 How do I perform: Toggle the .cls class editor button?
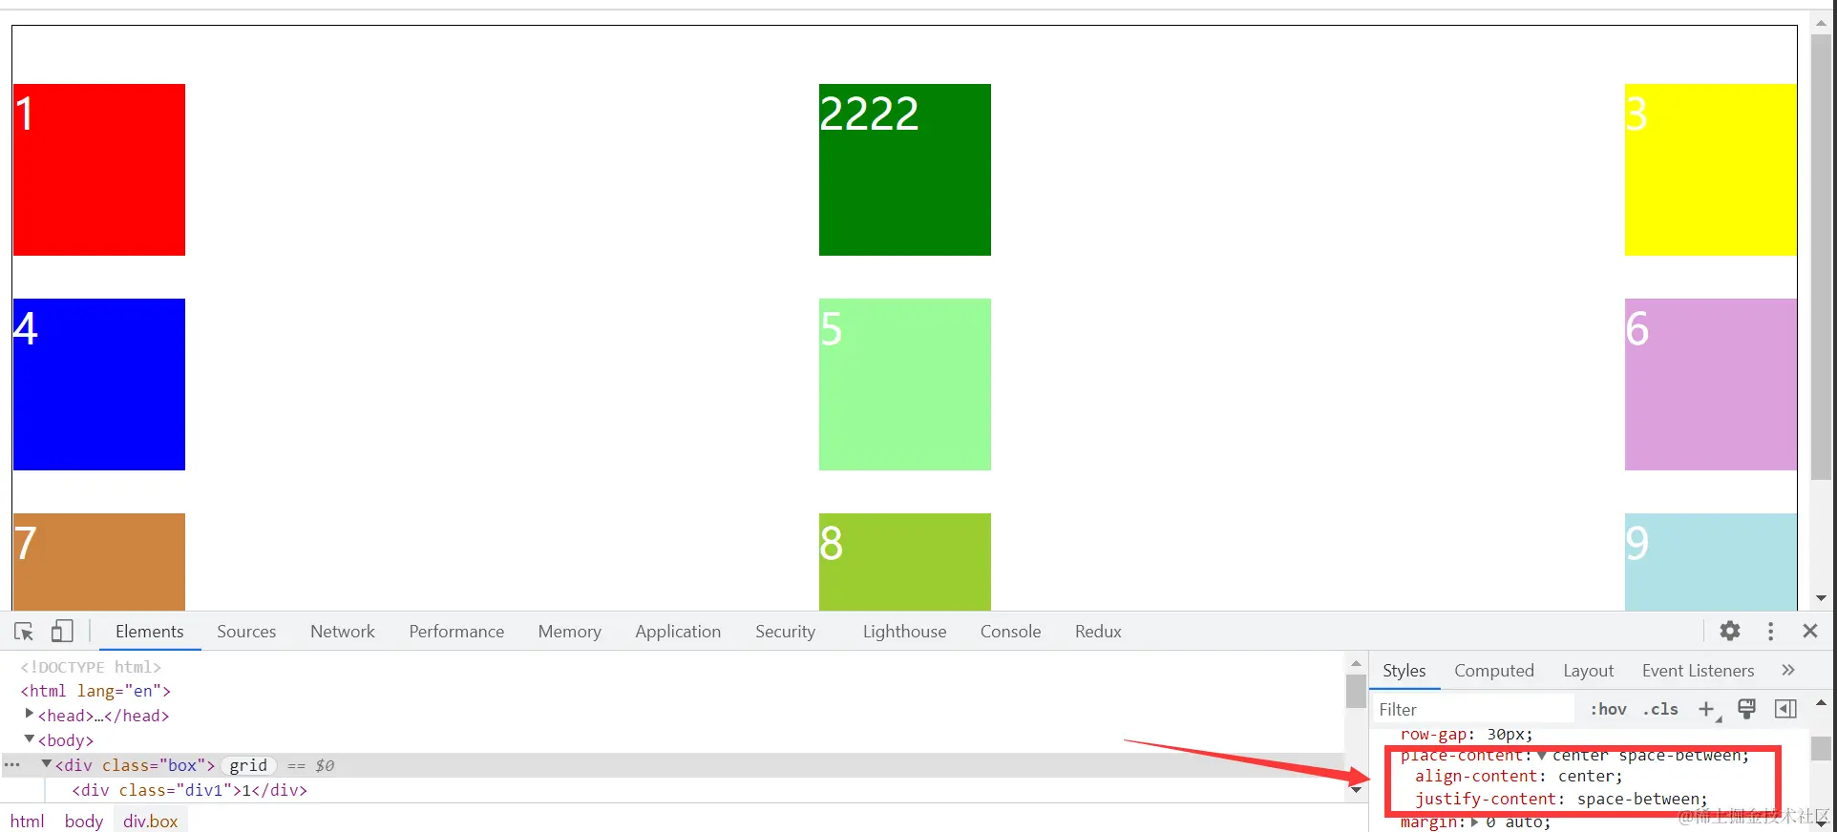click(x=1660, y=709)
